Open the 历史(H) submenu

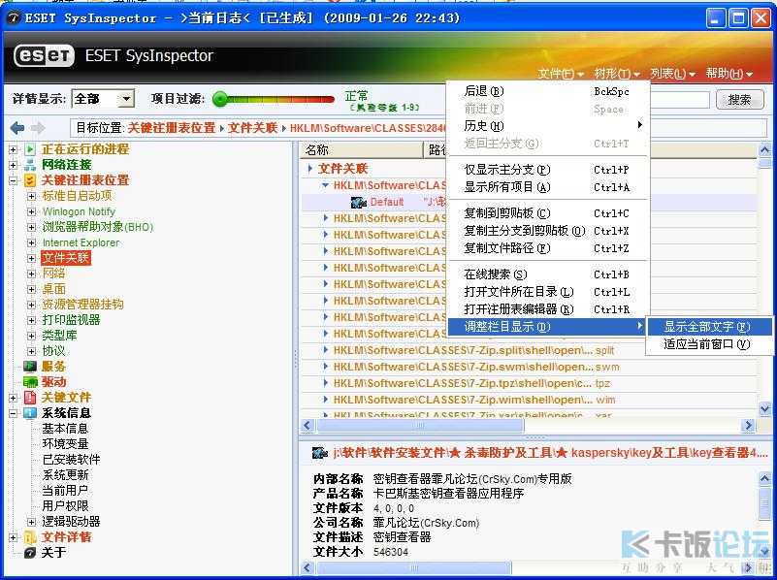click(547, 126)
